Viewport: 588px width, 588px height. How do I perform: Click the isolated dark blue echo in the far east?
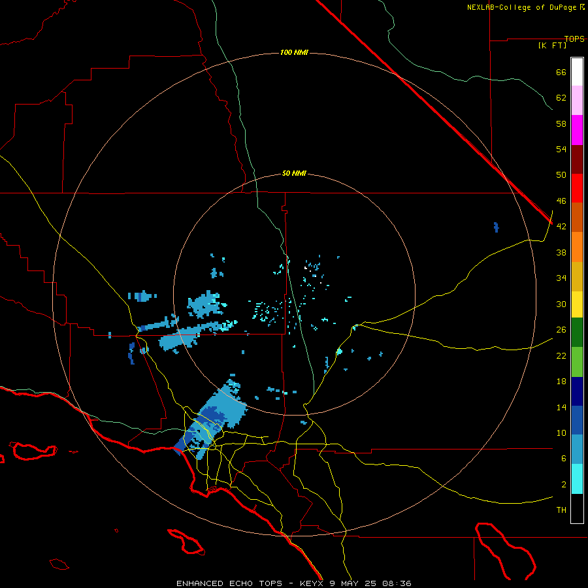[496, 227]
